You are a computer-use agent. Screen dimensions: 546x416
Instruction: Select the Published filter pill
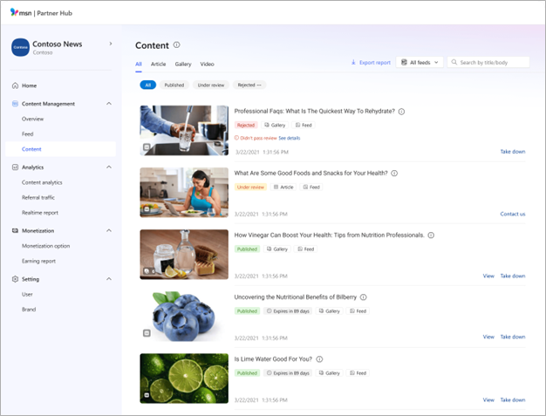coord(174,85)
